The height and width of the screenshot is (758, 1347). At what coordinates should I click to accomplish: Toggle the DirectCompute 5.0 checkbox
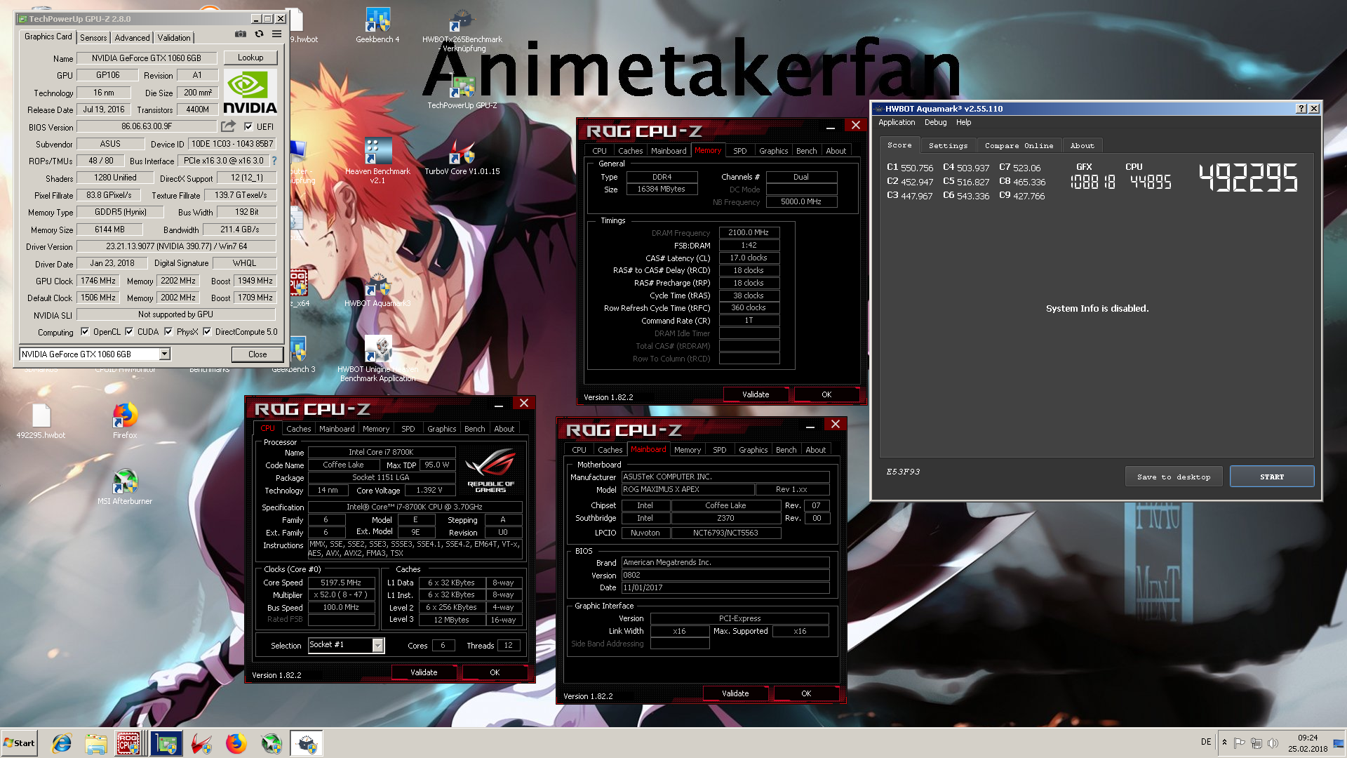(207, 332)
